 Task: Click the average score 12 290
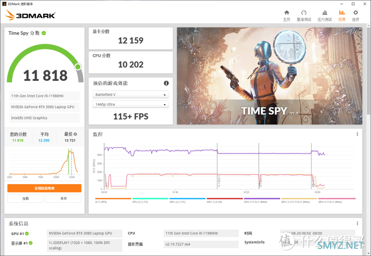tap(44, 140)
